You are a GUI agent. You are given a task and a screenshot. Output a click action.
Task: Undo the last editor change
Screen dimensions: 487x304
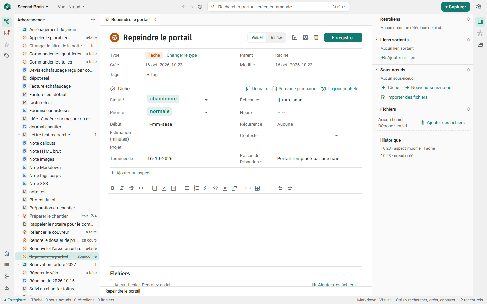[x=280, y=188]
